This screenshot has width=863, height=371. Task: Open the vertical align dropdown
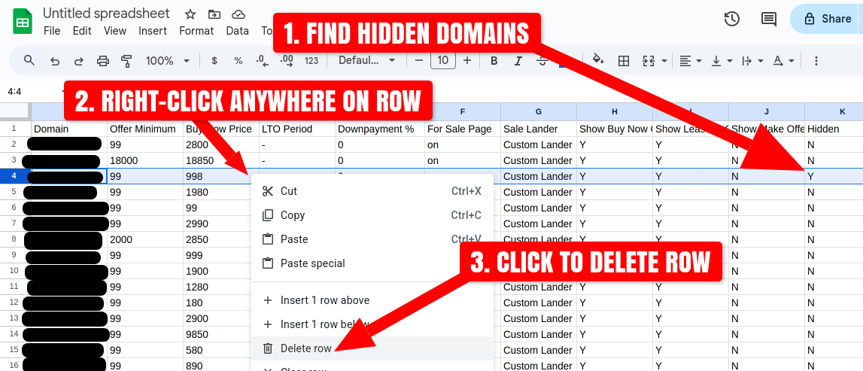tap(722, 60)
